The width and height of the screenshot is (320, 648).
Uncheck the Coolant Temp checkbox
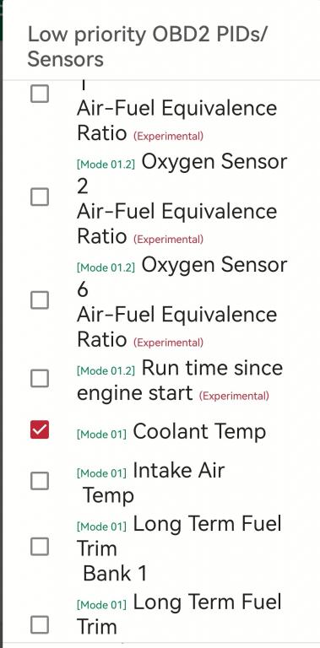[40, 429]
